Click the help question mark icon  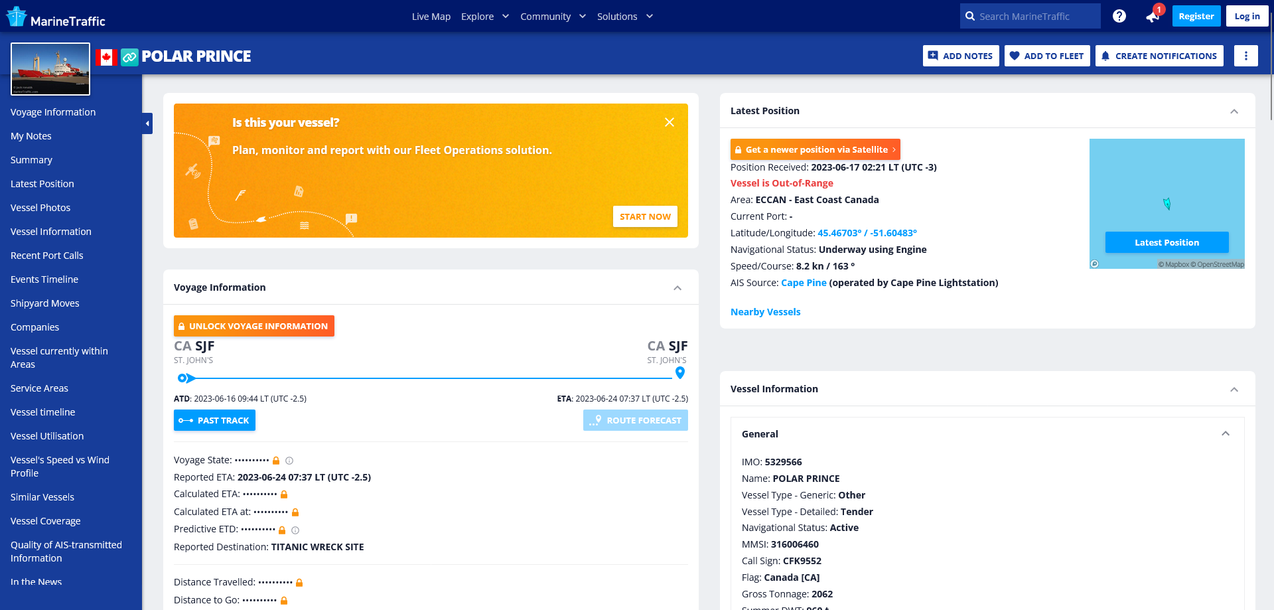tap(1119, 16)
